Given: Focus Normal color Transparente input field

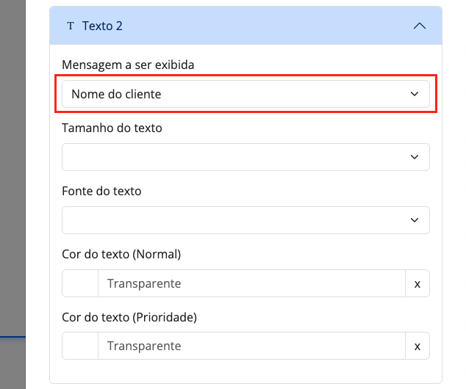Looking at the screenshot, I should pyautogui.click(x=250, y=283).
